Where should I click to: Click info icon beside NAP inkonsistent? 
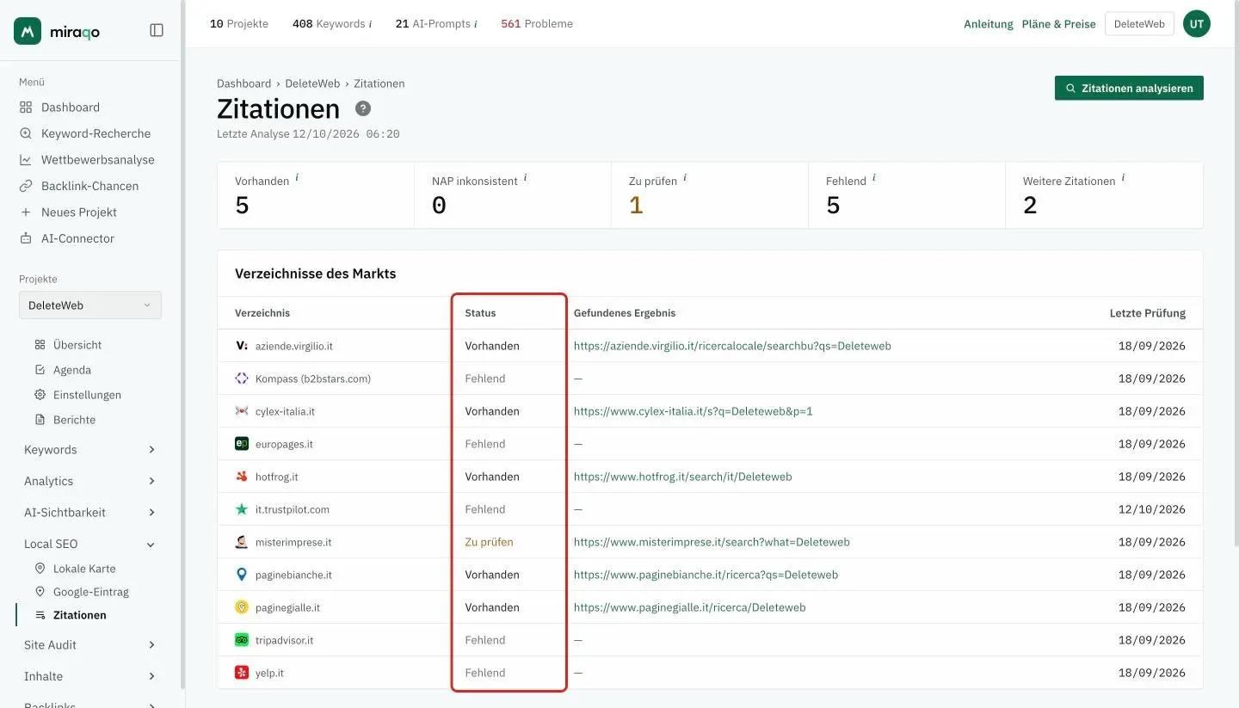click(526, 177)
